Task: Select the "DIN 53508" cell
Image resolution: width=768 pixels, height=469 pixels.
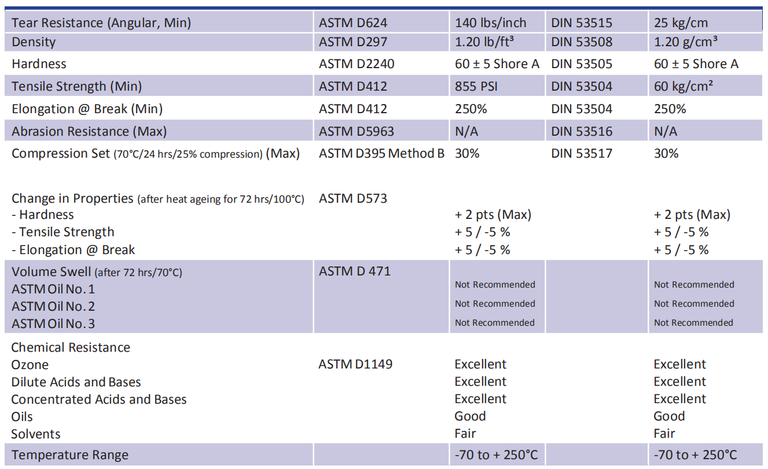Action: [582, 42]
